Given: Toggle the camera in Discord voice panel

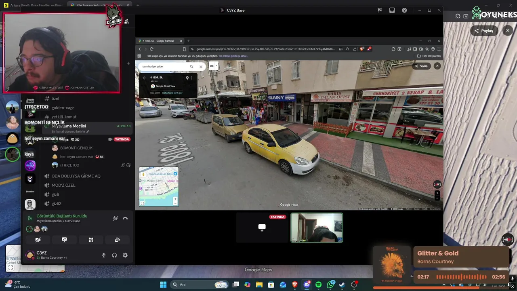Looking at the screenshot, I should 38,240.
